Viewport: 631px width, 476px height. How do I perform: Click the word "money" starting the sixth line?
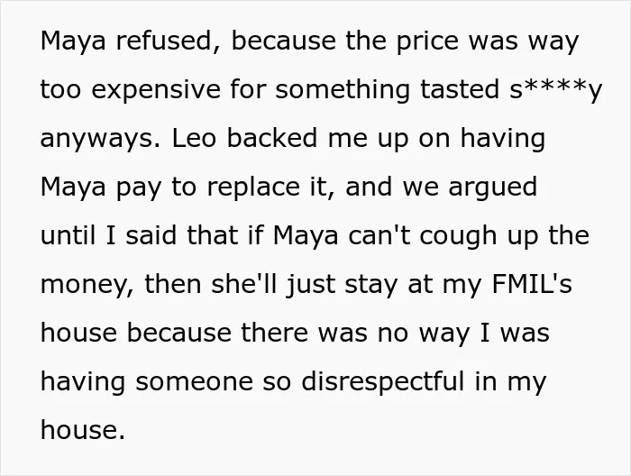(x=87, y=285)
